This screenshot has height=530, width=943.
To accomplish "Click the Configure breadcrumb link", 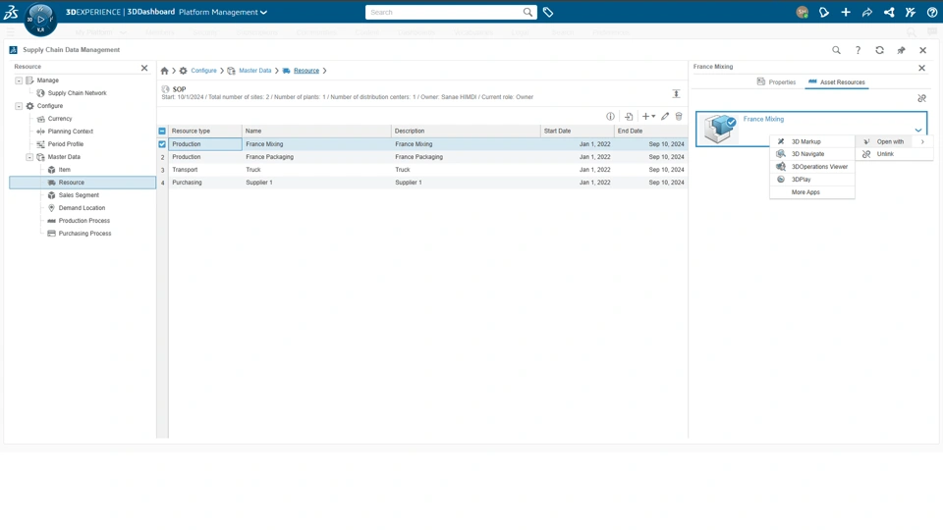I will pyautogui.click(x=204, y=71).
